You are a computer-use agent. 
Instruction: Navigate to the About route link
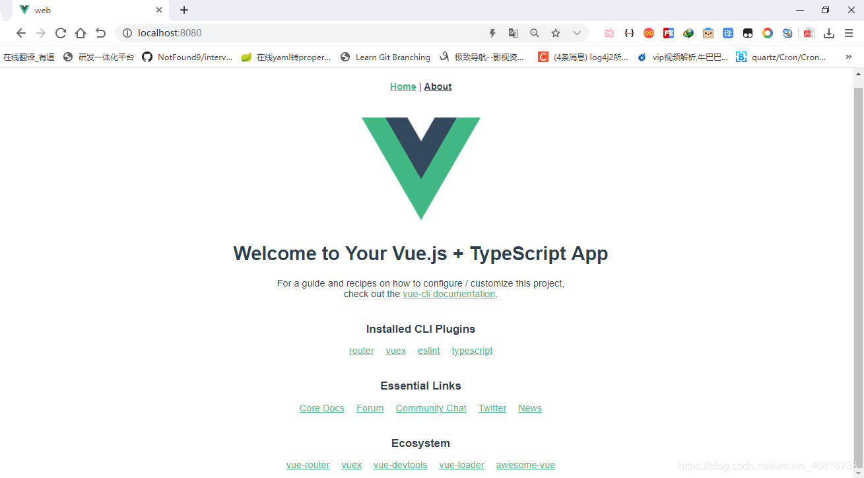coord(438,86)
